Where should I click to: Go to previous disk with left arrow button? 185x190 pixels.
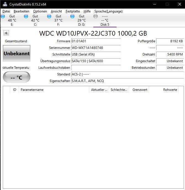(6, 33)
